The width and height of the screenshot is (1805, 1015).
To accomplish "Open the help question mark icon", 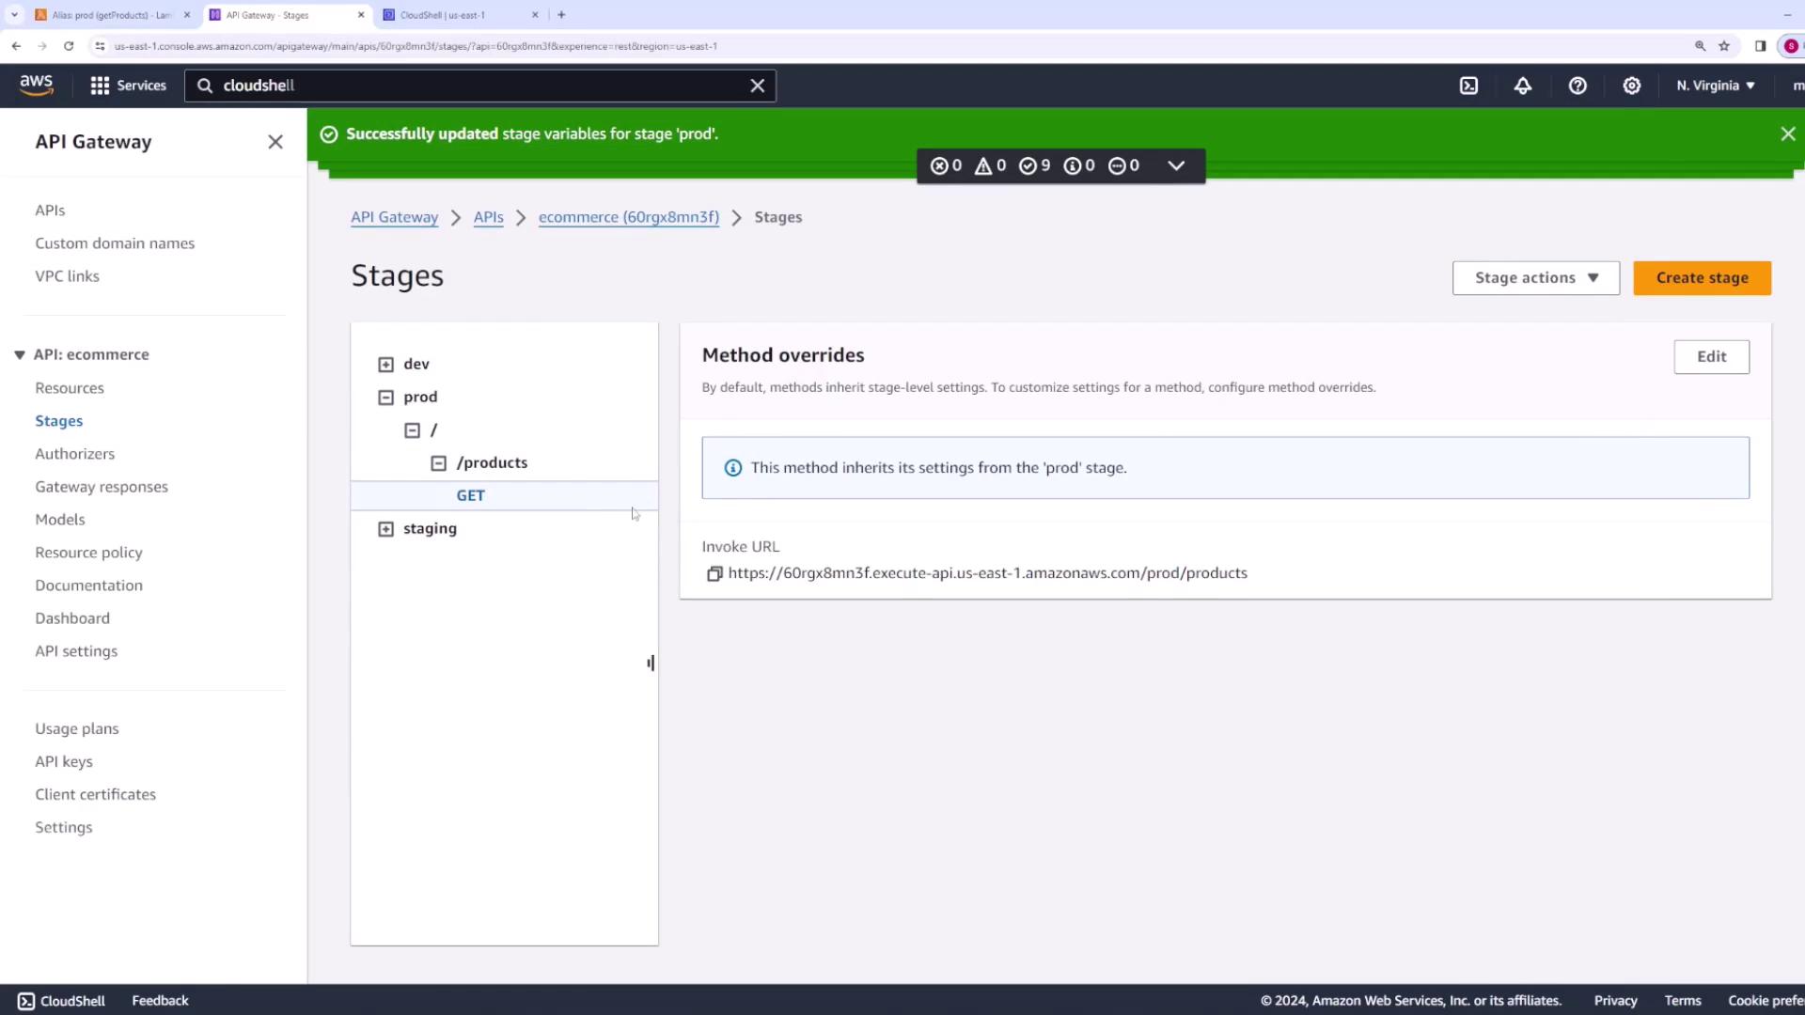I will click(1577, 86).
